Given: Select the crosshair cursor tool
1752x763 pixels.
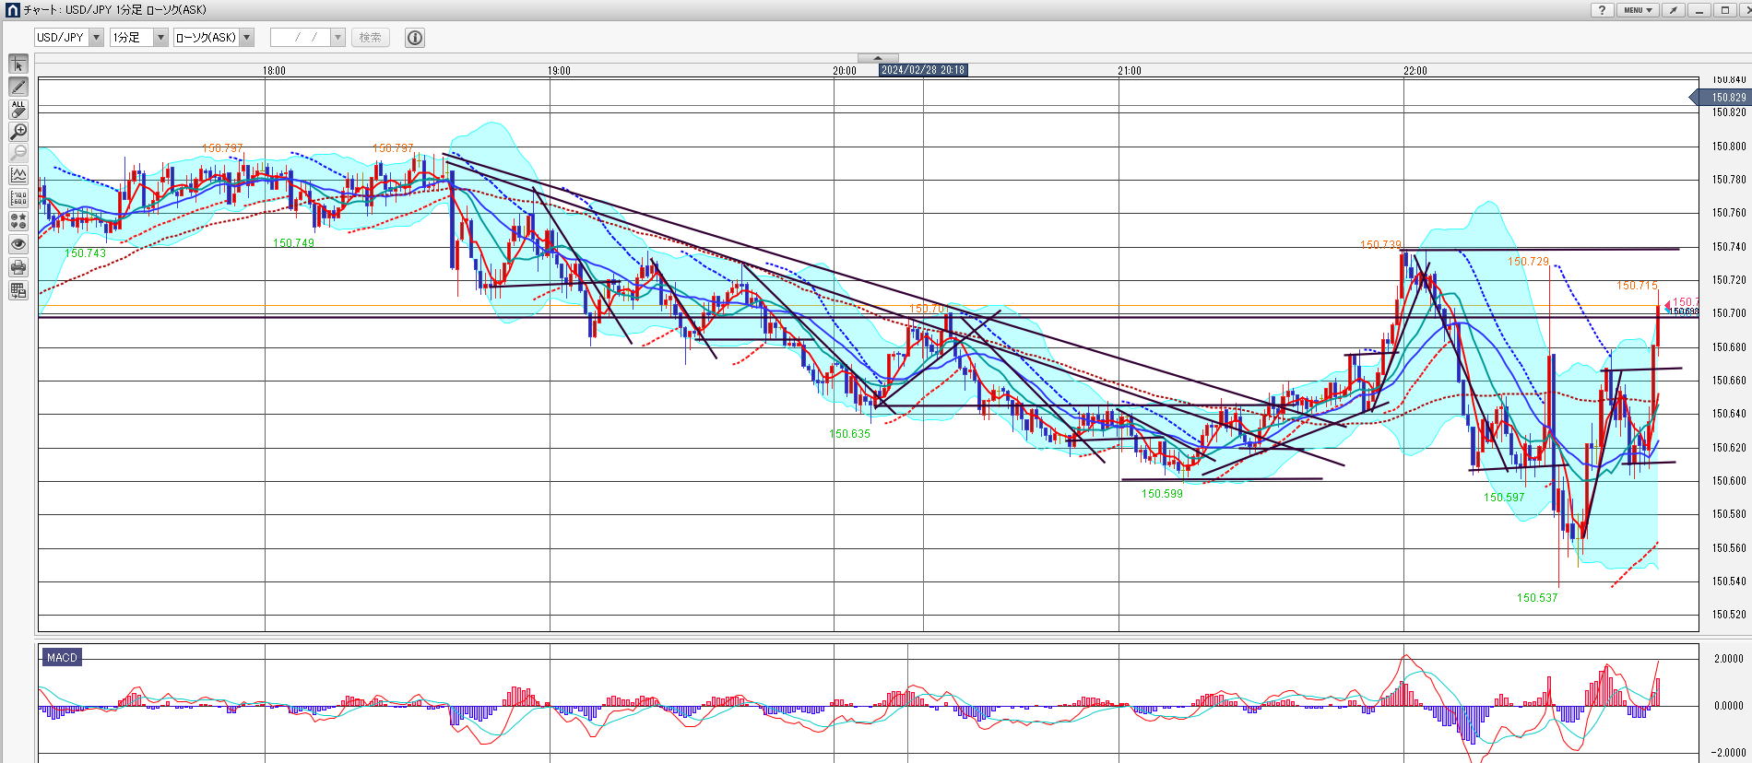Looking at the screenshot, I should 18,64.
